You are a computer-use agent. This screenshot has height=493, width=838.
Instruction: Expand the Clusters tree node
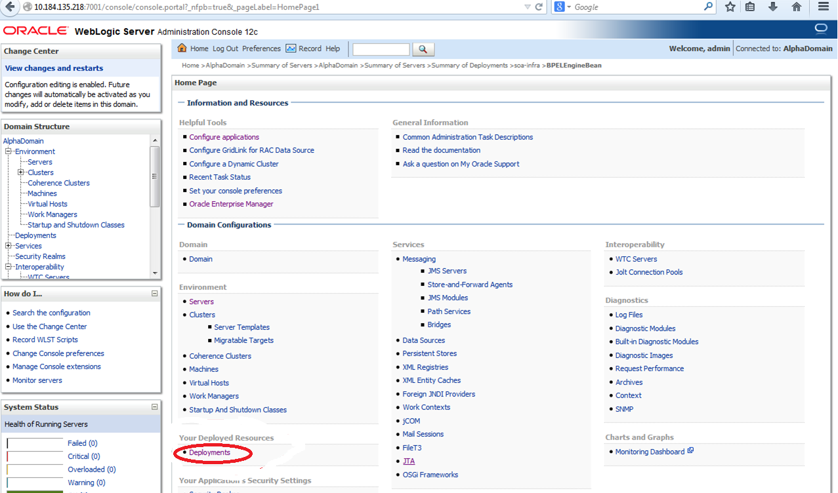[x=21, y=172]
